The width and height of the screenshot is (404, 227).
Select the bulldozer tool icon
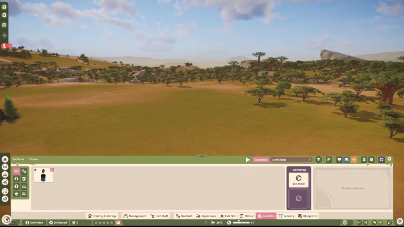[x=5, y=199]
